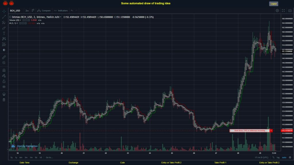Click the Compare scales icon button

click(x=44, y=11)
